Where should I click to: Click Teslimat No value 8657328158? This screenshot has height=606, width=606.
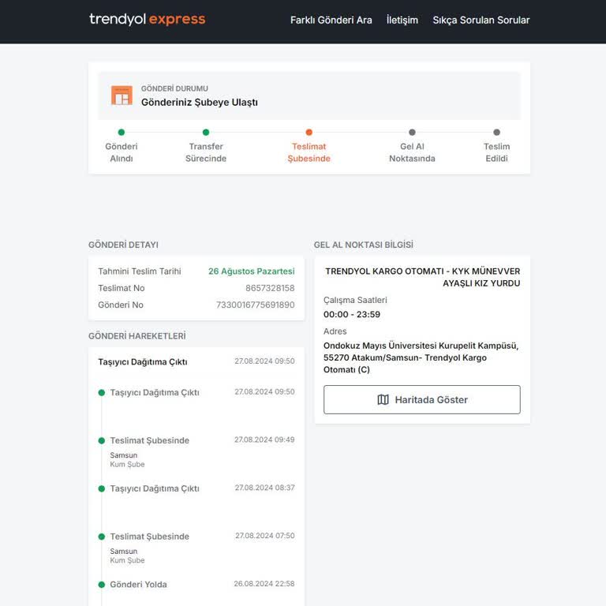[270, 288]
